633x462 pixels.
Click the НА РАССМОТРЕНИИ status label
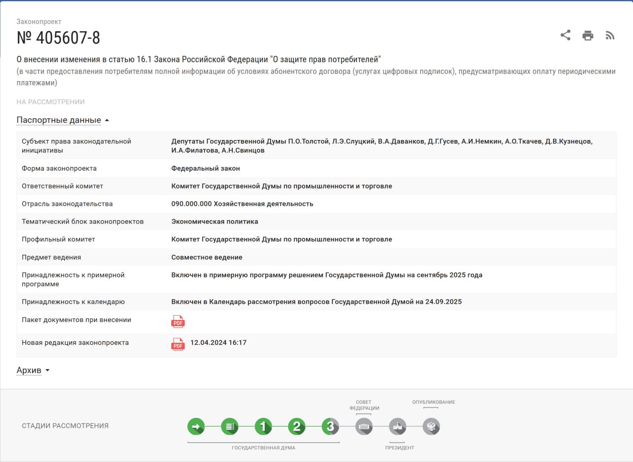pos(51,102)
